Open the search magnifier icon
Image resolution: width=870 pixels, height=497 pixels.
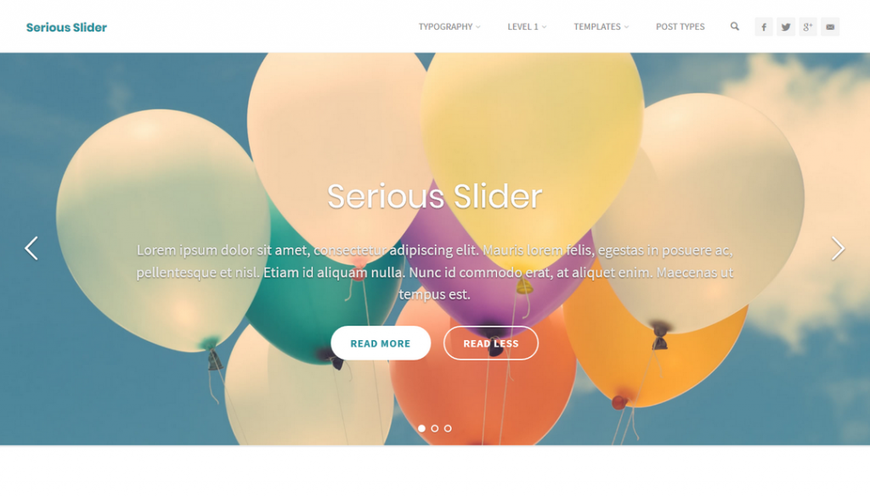[x=734, y=26]
